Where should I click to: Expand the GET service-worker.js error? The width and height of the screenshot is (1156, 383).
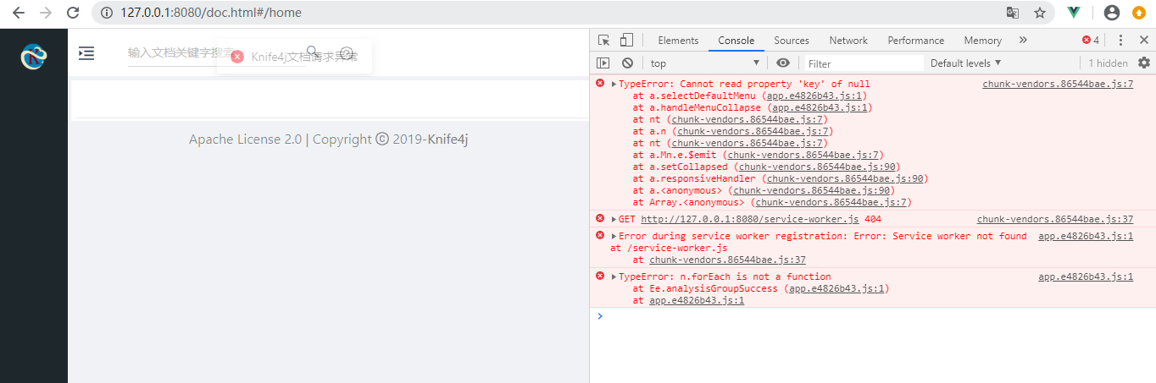click(x=614, y=219)
